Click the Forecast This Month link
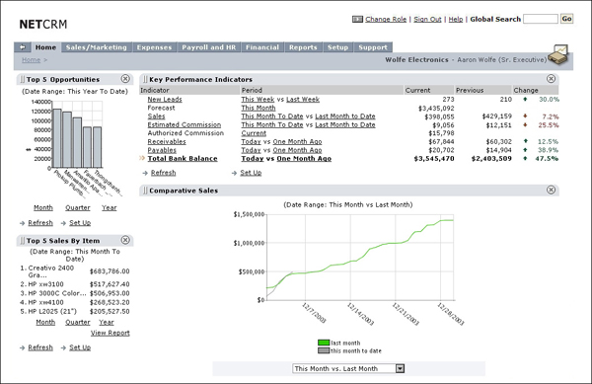This screenshot has height=384, width=592. click(x=259, y=108)
